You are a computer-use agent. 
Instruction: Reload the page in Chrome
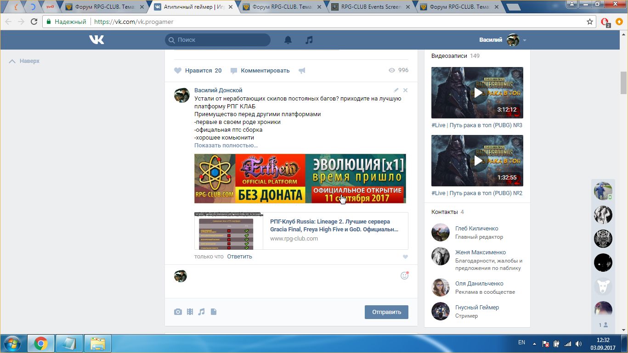(34, 22)
